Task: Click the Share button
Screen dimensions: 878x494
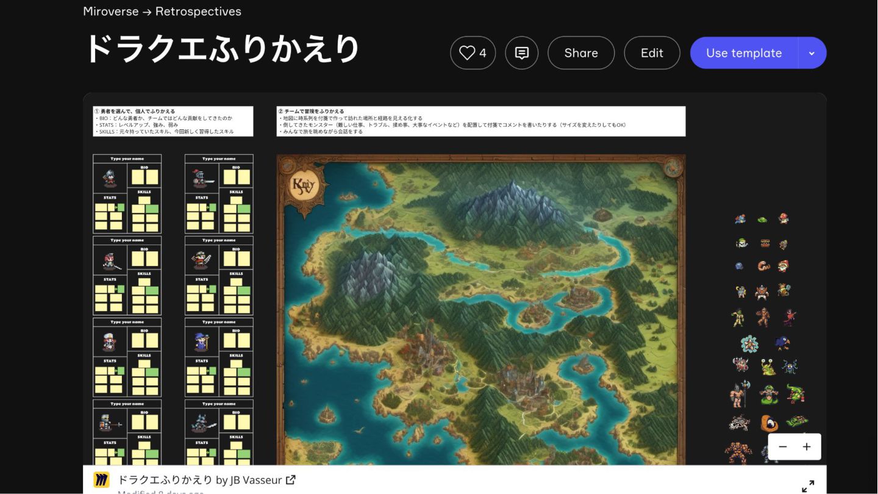Action: 581,53
